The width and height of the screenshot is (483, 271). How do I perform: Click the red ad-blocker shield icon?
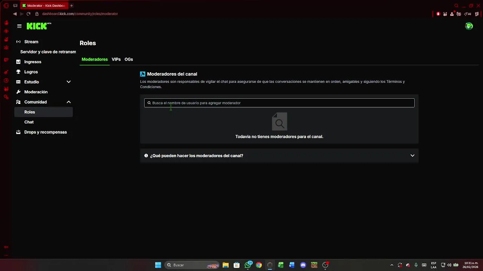[438, 14]
